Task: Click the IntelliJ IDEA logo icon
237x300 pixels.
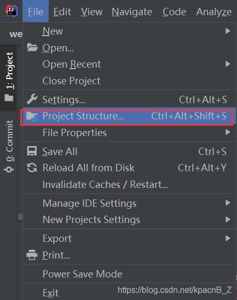Action: 12,11
